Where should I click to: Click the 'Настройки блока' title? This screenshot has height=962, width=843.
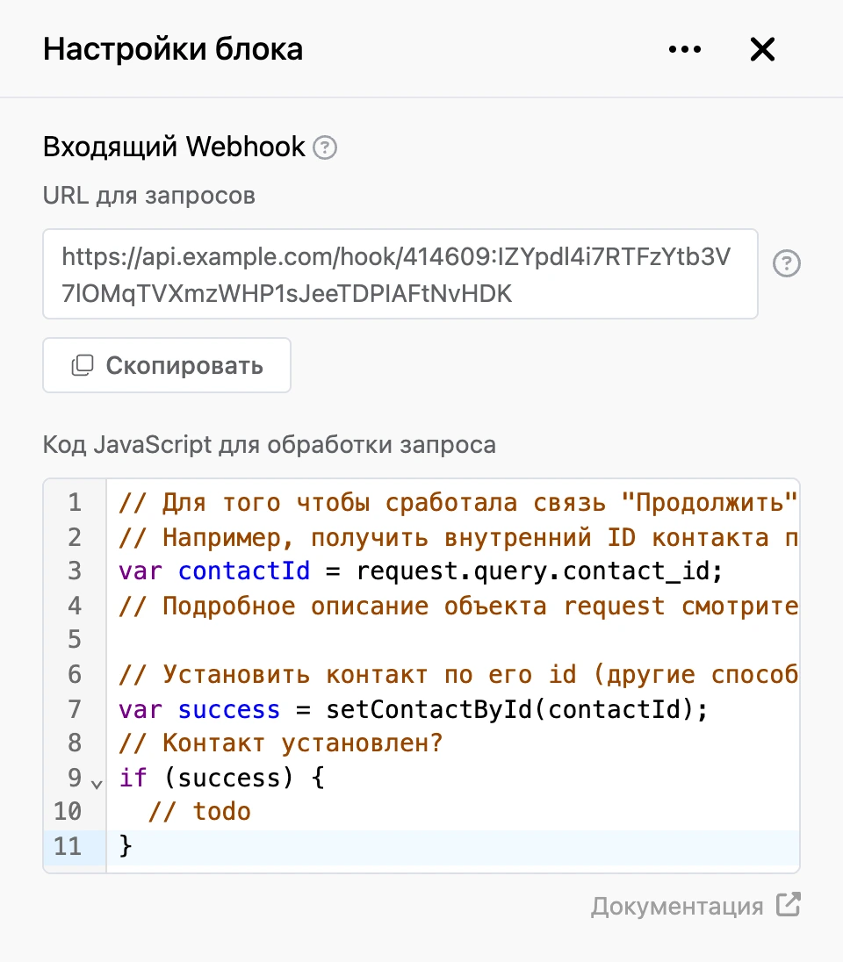[x=172, y=49]
